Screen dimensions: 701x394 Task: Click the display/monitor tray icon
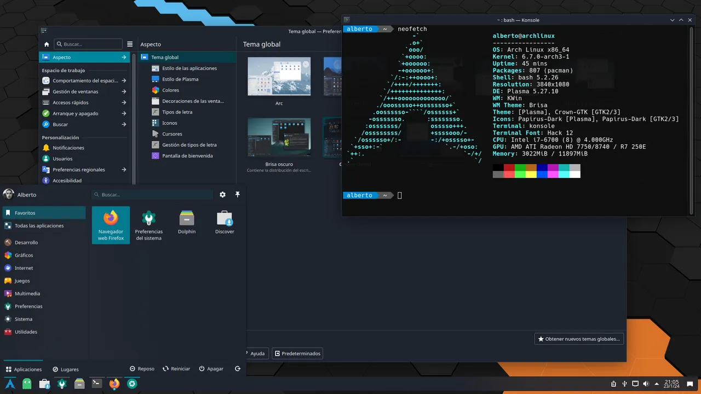tap(635, 384)
